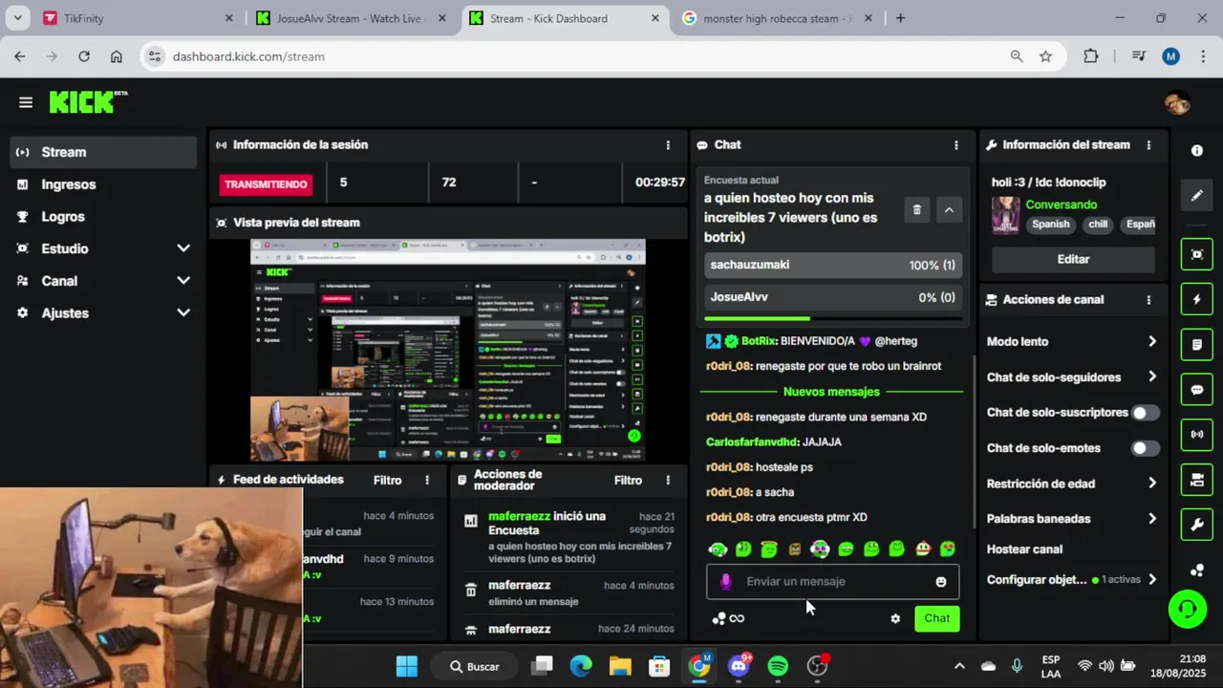Switch to monster high robecca steam tab
This screenshot has width=1223, height=688.
(778, 18)
